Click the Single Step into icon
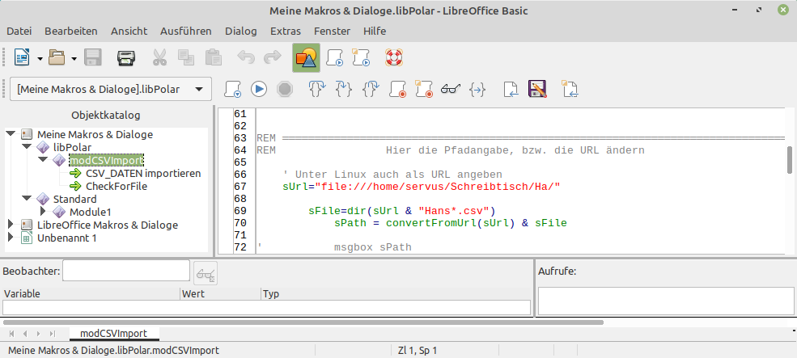797x358 pixels. 344,90
